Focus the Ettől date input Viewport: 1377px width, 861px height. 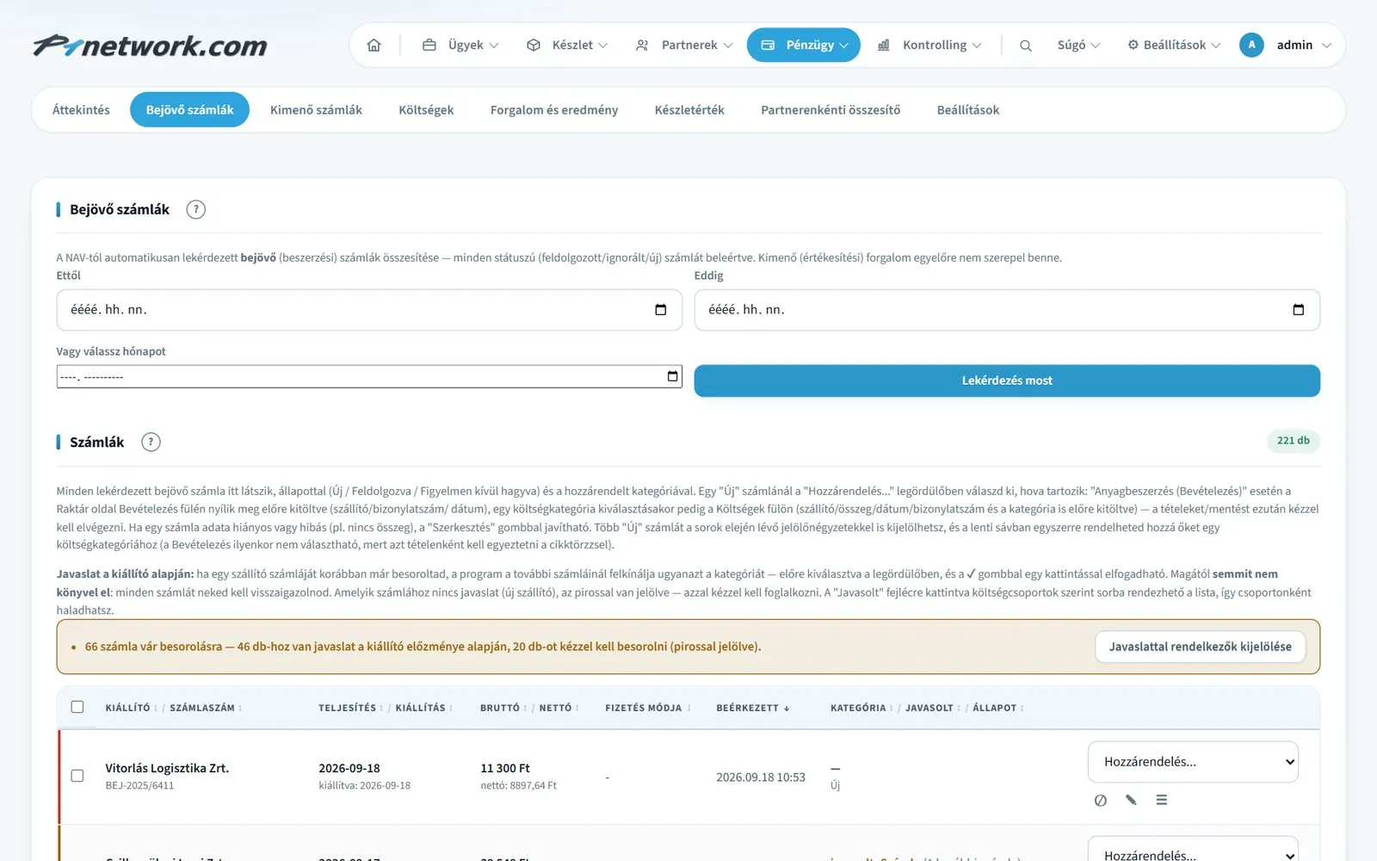(x=369, y=310)
